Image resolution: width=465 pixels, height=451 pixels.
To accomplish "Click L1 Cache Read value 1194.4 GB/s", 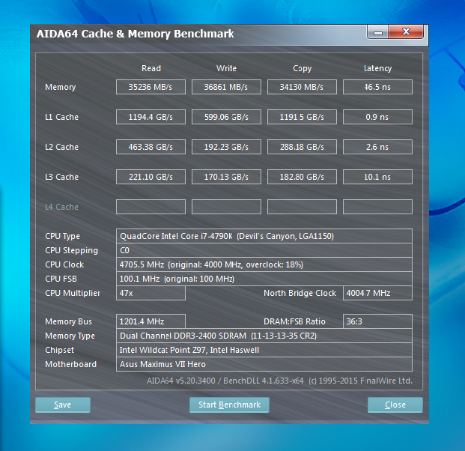I will pos(151,117).
